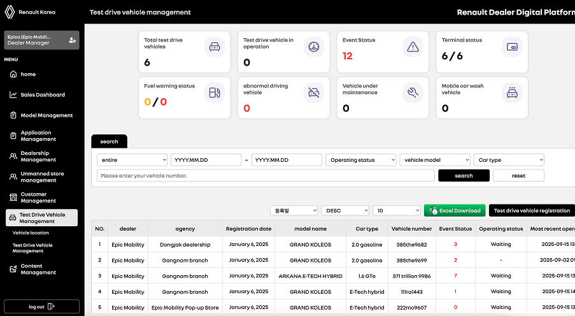The image size is (575, 316).
Task: Click the Total test drive vehicles car icon
Action: coord(215,47)
